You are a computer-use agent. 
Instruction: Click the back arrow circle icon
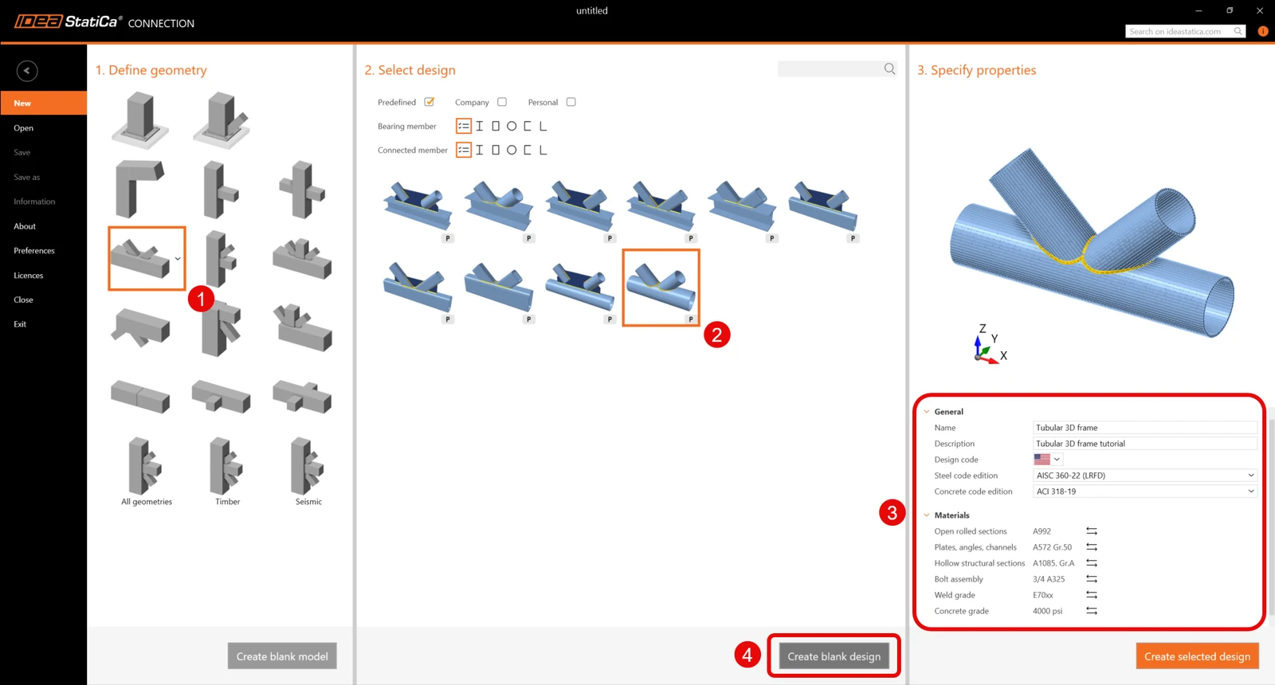pyautogui.click(x=27, y=71)
